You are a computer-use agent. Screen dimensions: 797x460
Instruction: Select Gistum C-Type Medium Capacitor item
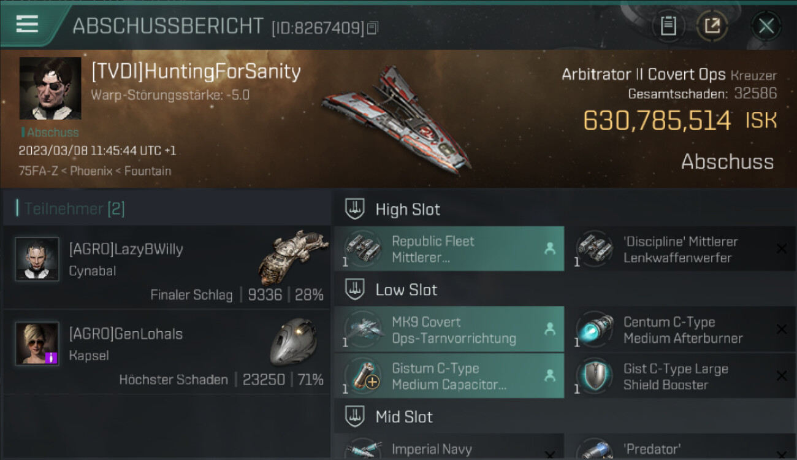449,376
